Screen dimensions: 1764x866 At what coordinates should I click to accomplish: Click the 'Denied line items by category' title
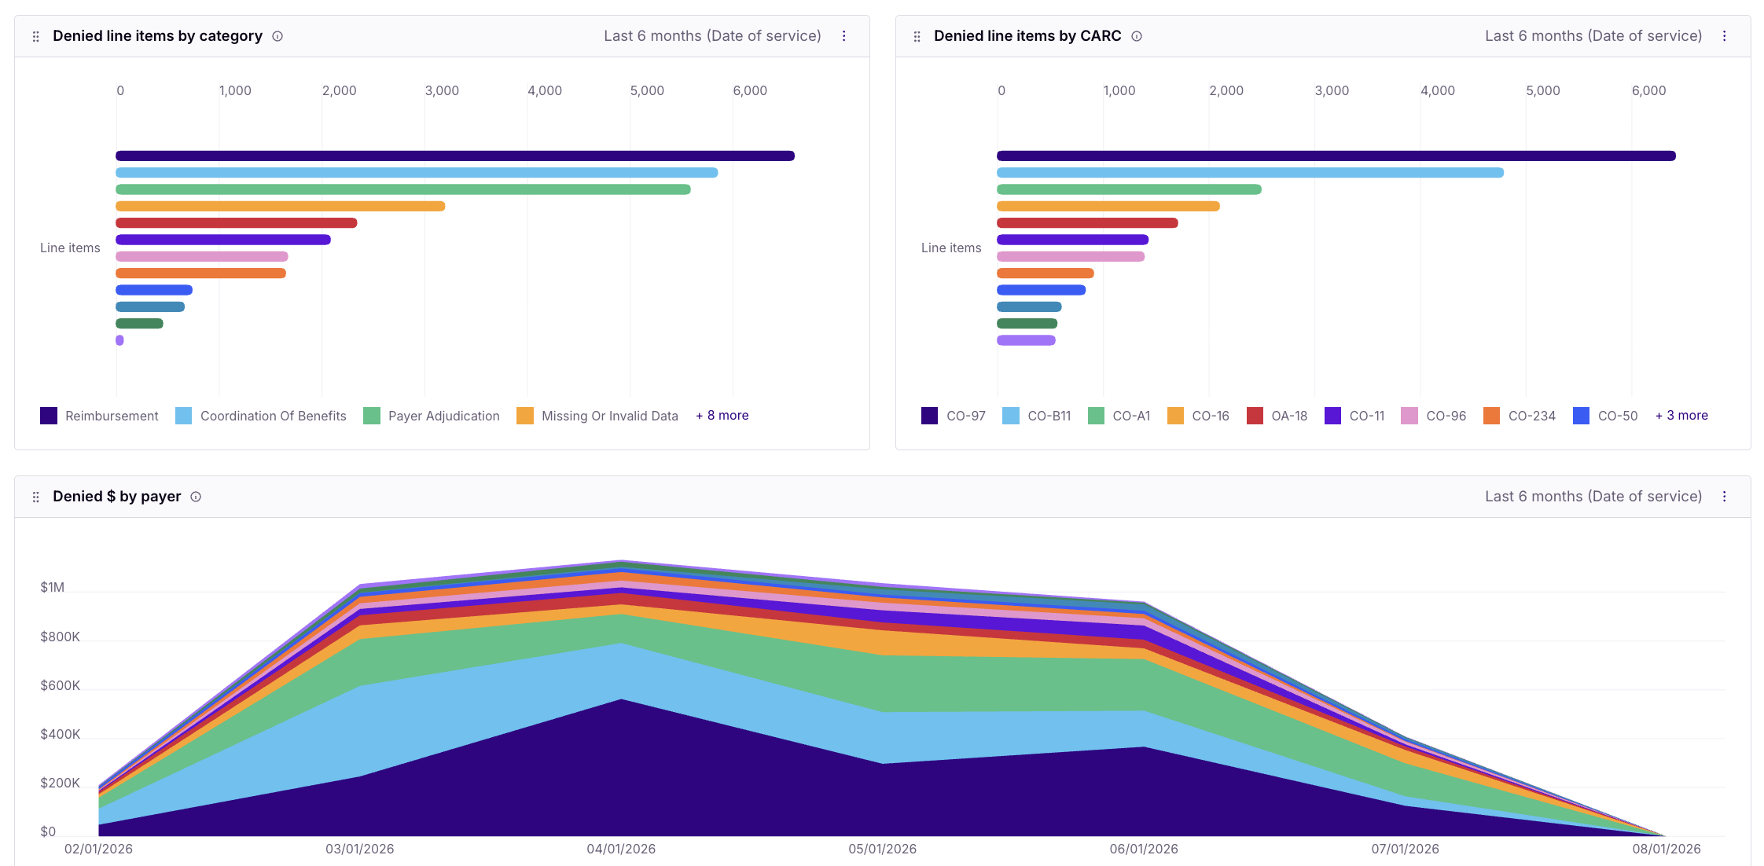(157, 36)
